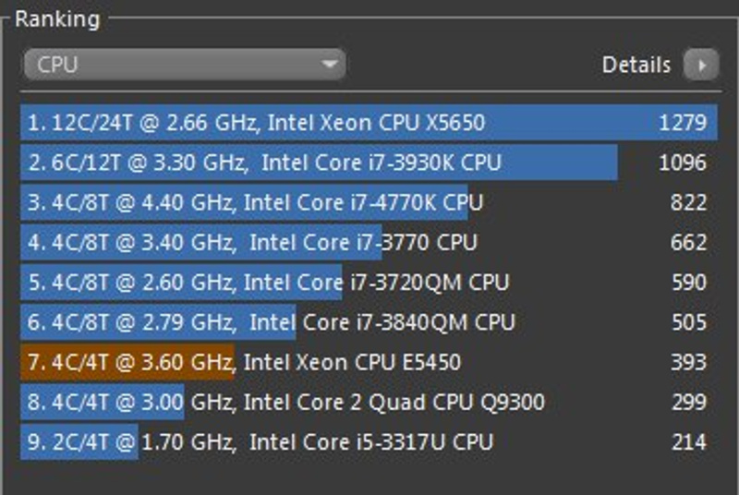Click the 1279 score value

(x=683, y=123)
